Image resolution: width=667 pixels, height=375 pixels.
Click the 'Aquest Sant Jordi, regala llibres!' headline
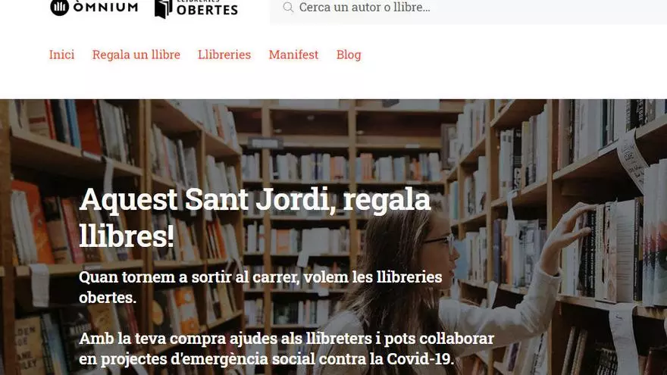point(255,217)
